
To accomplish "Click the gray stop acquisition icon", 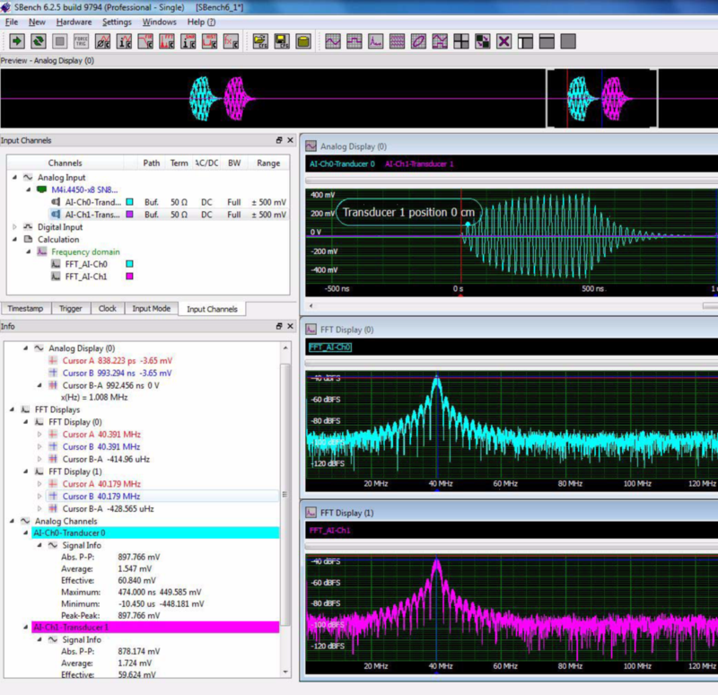I will [60, 41].
